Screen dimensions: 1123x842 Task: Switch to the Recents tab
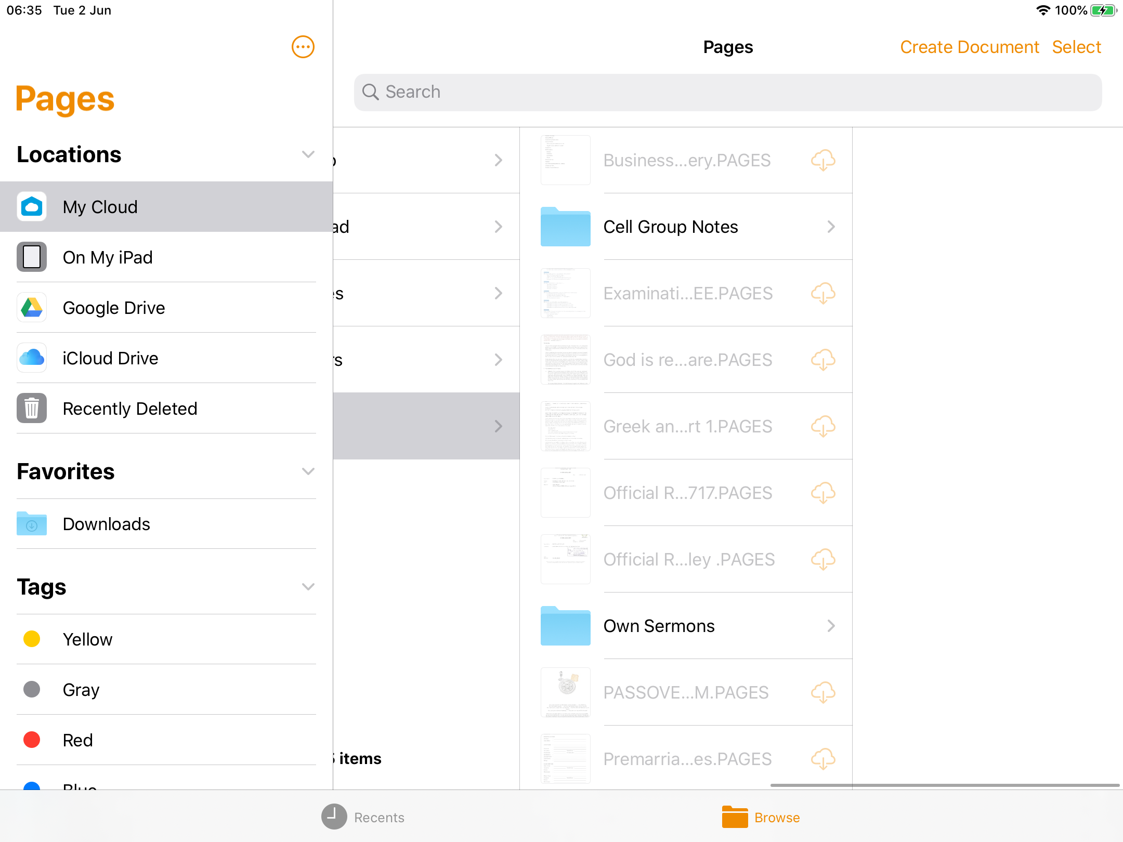click(363, 817)
